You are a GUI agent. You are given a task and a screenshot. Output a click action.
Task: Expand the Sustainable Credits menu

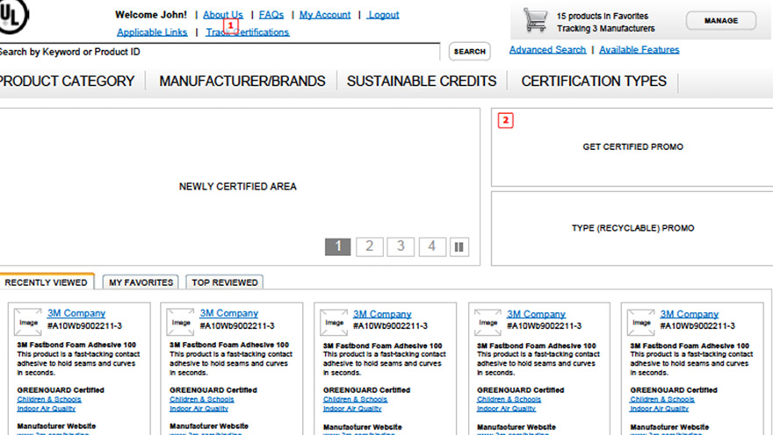[422, 82]
